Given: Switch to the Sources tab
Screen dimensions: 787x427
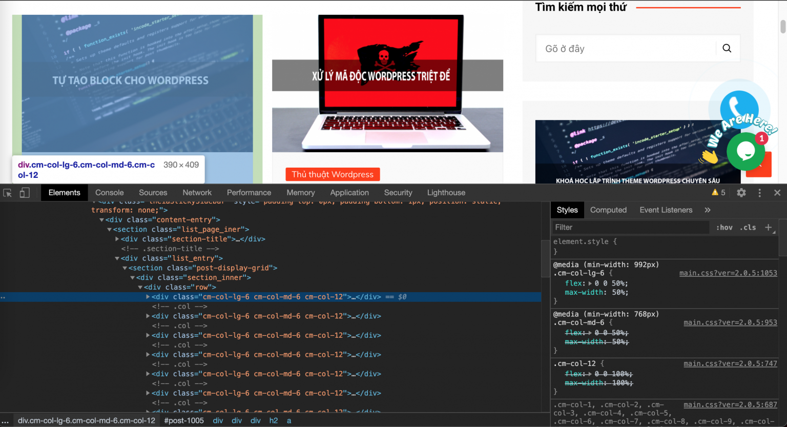Looking at the screenshot, I should (153, 193).
